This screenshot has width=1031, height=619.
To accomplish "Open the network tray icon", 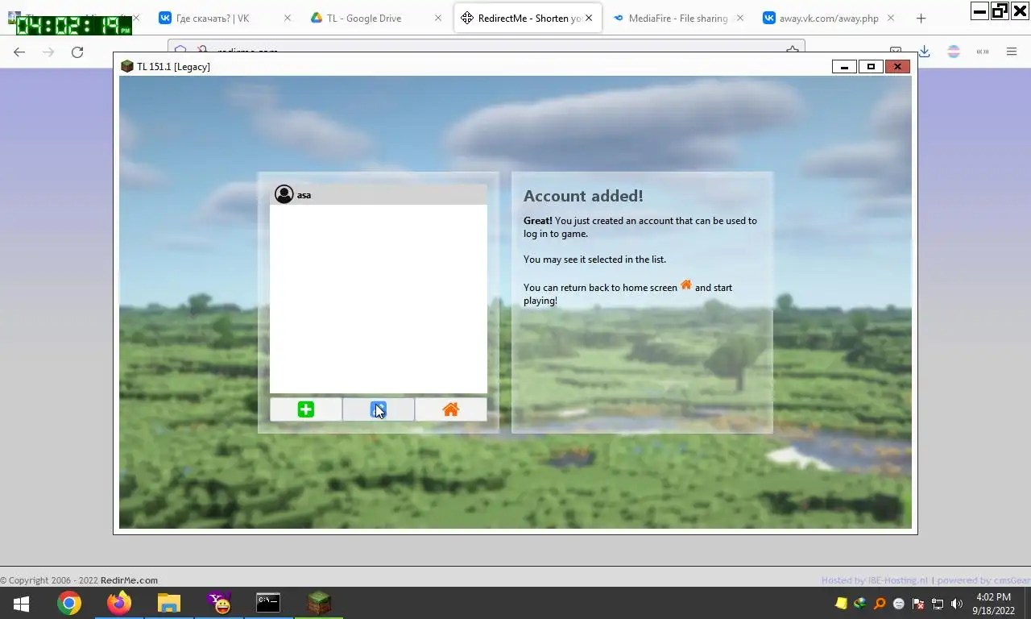I will (x=938, y=603).
